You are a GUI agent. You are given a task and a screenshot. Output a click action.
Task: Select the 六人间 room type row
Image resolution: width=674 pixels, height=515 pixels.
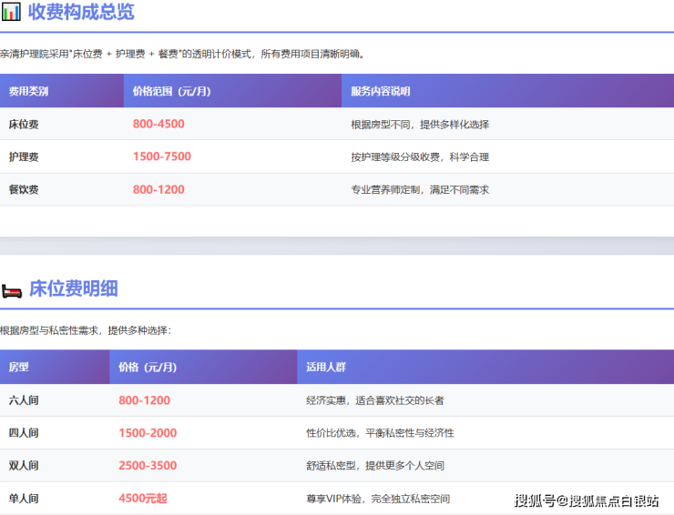[x=24, y=400]
